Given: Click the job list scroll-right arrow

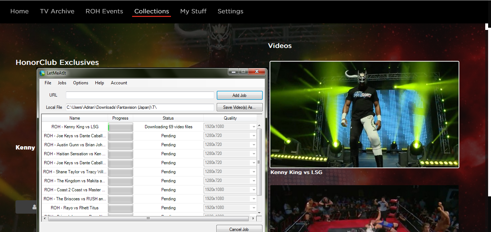Looking at the screenshot, I should pyautogui.click(x=253, y=219).
